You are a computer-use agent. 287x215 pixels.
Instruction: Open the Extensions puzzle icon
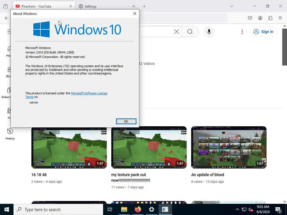(x=270, y=18)
